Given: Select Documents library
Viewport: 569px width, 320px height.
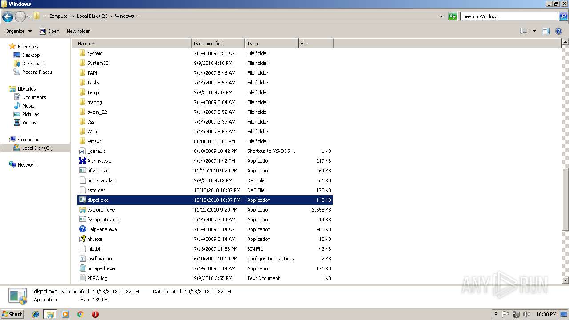Looking at the screenshot, I should pyautogui.click(x=34, y=97).
